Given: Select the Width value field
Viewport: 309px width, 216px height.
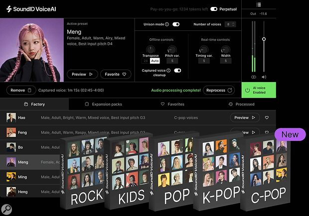Looking at the screenshot, I should pyautogui.click(x=226, y=61).
